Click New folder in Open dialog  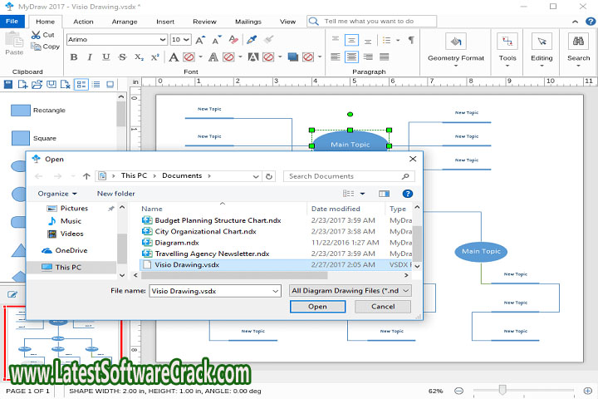tap(116, 194)
